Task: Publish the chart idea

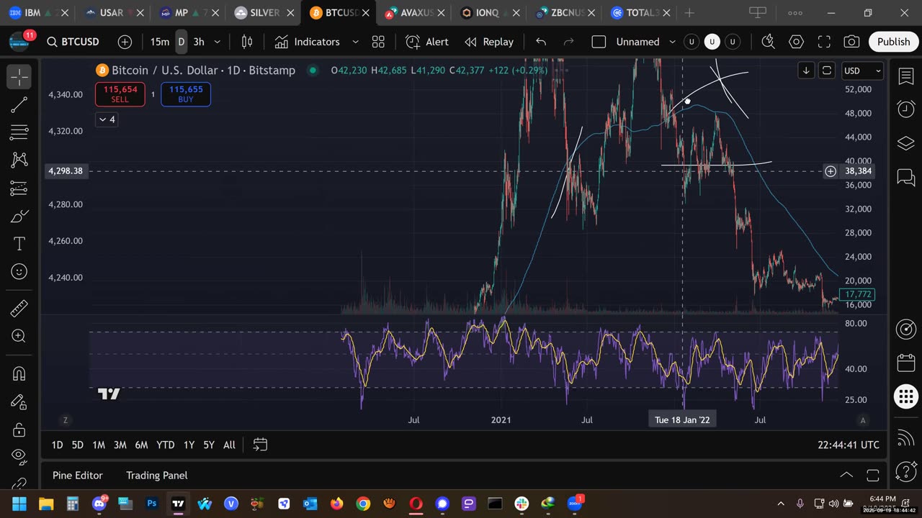Action: 894,42
